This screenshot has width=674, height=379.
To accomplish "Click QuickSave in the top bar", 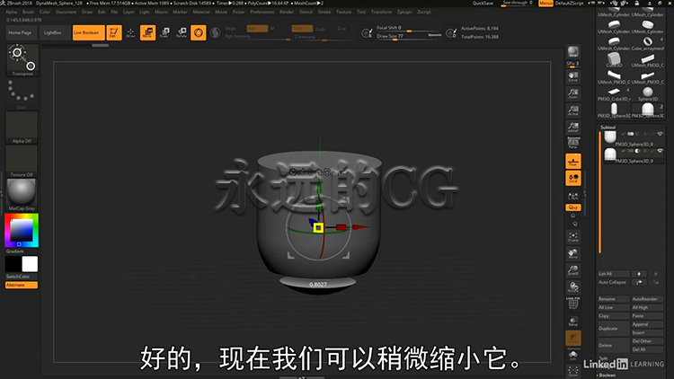I will pyautogui.click(x=483, y=3).
